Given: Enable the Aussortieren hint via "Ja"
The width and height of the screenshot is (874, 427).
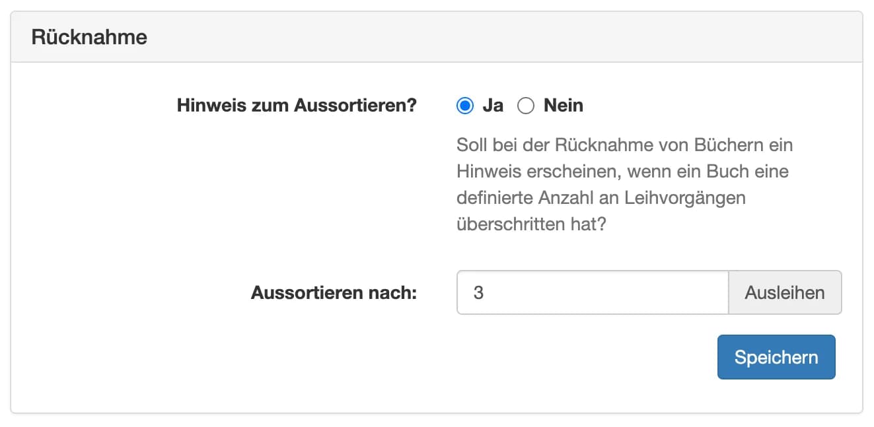Looking at the screenshot, I should pos(466,106).
